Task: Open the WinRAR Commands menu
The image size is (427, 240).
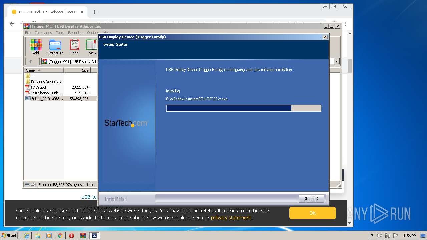Action: (43, 33)
